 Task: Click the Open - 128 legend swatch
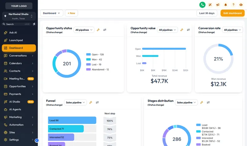pyautogui.click(x=88, y=54)
